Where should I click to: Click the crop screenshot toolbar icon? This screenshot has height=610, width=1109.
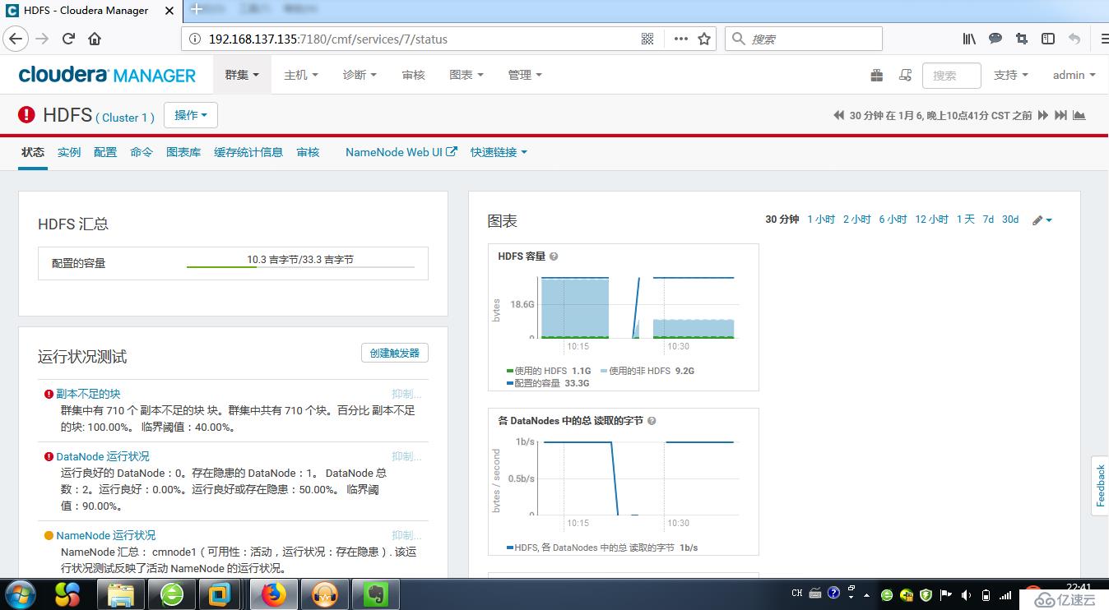click(x=1022, y=39)
